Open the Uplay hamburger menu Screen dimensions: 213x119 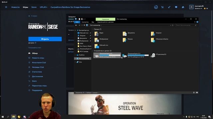(6, 7)
